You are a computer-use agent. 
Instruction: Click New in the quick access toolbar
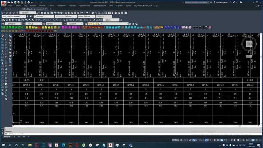click(9, 2)
